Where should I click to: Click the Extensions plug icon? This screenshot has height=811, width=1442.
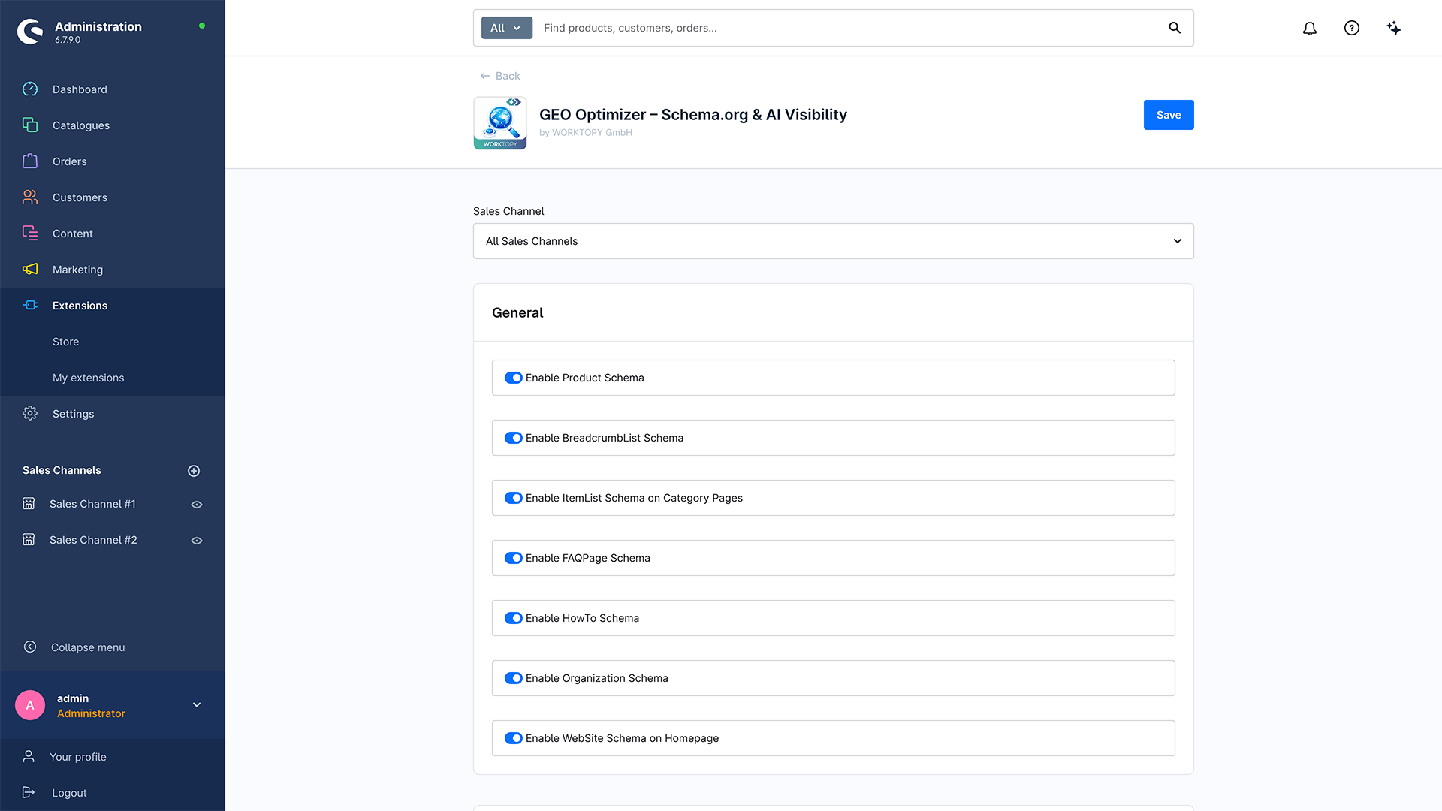pos(30,306)
